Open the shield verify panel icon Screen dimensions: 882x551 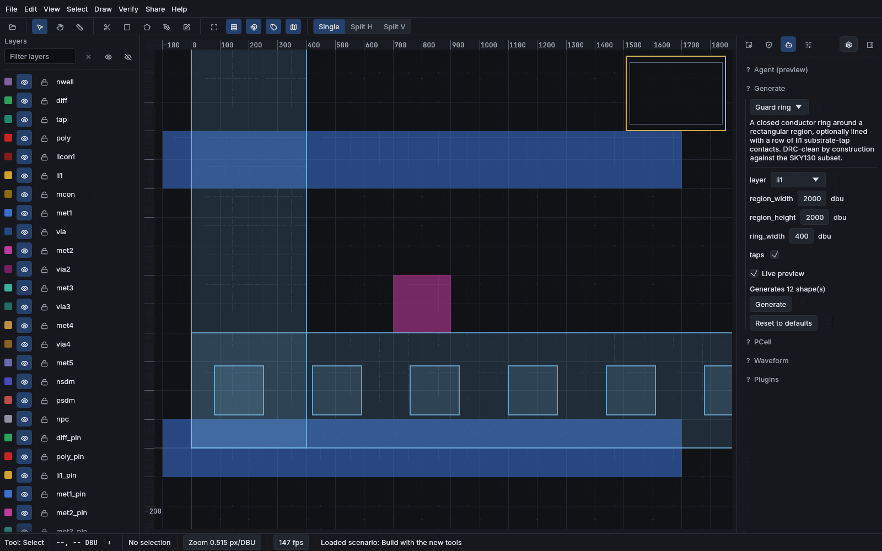pyautogui.click(x=768, y=45)
